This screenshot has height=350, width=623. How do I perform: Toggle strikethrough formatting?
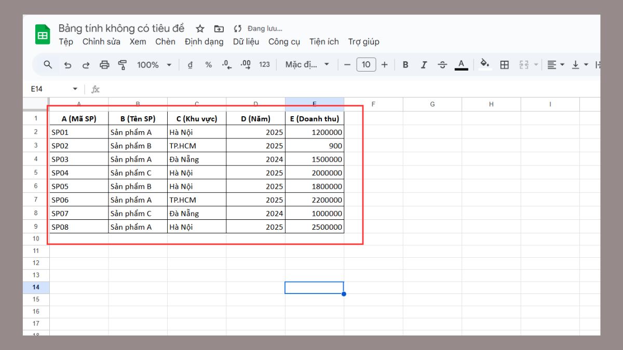click(442, 65)
